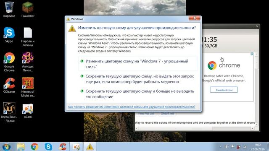
Task: Open the Recycle Bin (Корзина) desktop icon
Action: pos(9,9)
